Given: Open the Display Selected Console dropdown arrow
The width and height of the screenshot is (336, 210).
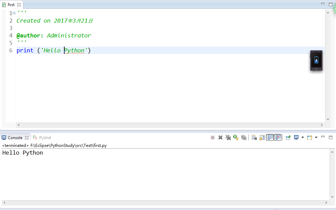Looking at the screenshot, I should coord(303,137).
